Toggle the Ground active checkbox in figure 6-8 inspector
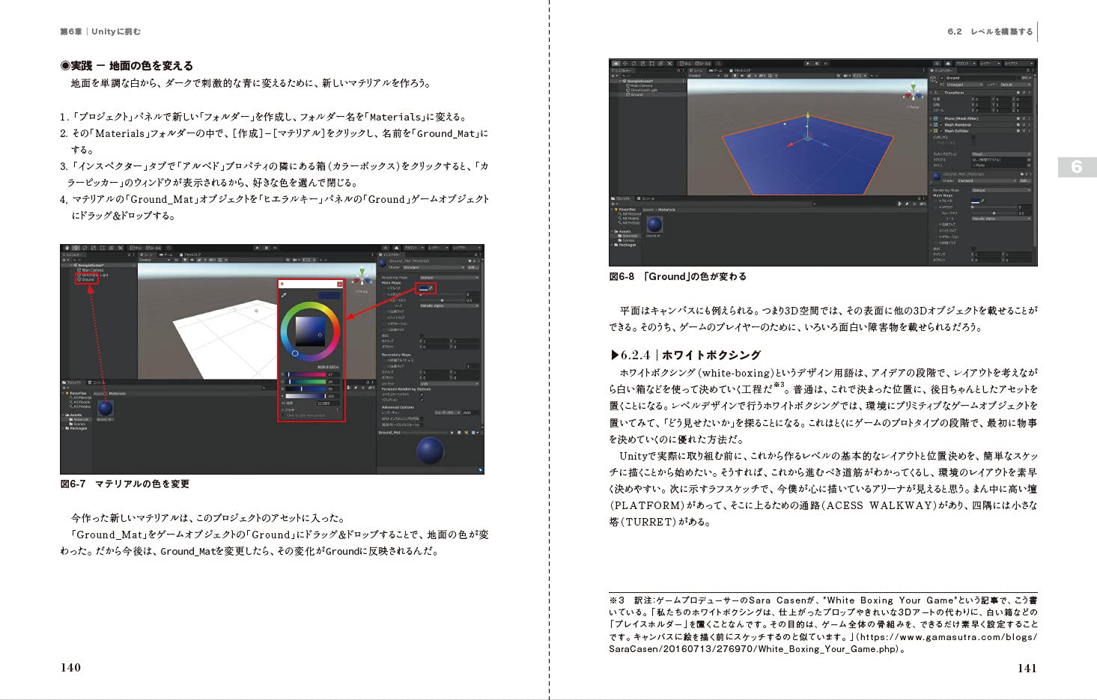1097x700 pixels. [x=942, y=78]
